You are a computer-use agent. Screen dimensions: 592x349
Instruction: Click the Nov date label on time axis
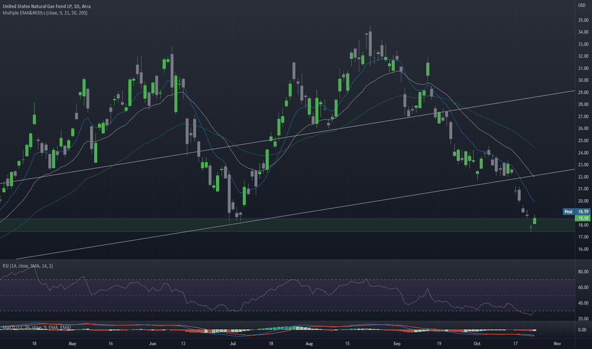[x=557, y=344]
